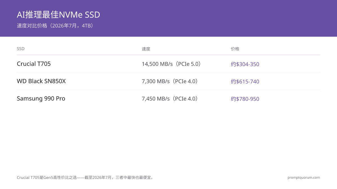Select the "WD Black SN850X" row name
The image size is (337, 189).
(41, 81)
